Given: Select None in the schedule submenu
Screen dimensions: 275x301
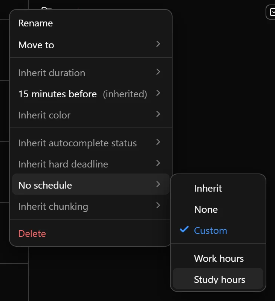Looking at the screenshot, I should (x=218, y=209).
